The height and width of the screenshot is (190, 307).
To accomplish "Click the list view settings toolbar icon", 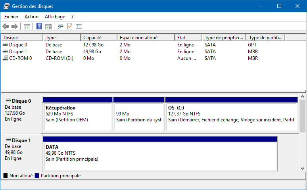I will (79, 26).
